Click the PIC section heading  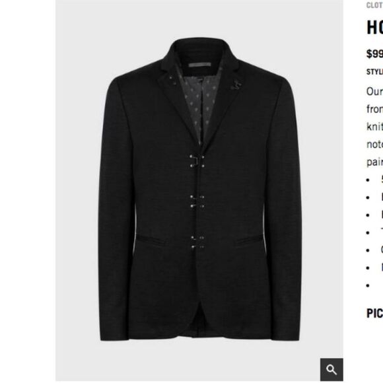coord(374,313)
